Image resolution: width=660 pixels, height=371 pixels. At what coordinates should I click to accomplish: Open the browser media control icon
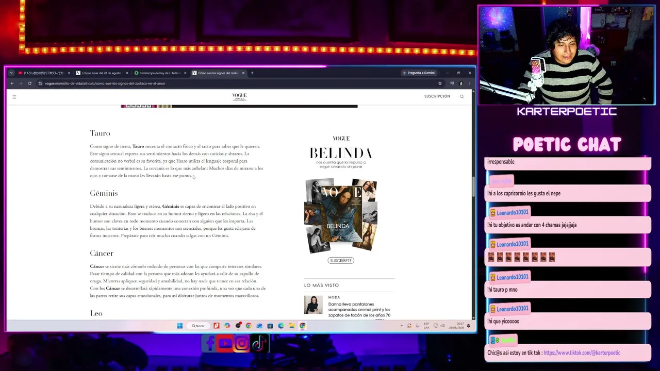[452, 83]
